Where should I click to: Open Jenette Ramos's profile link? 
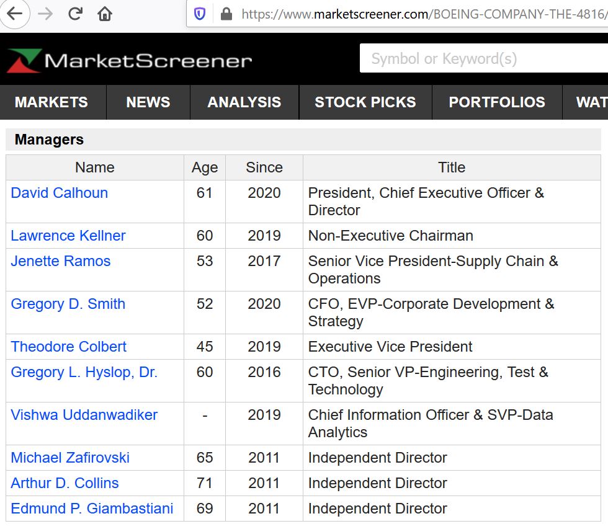61,261
